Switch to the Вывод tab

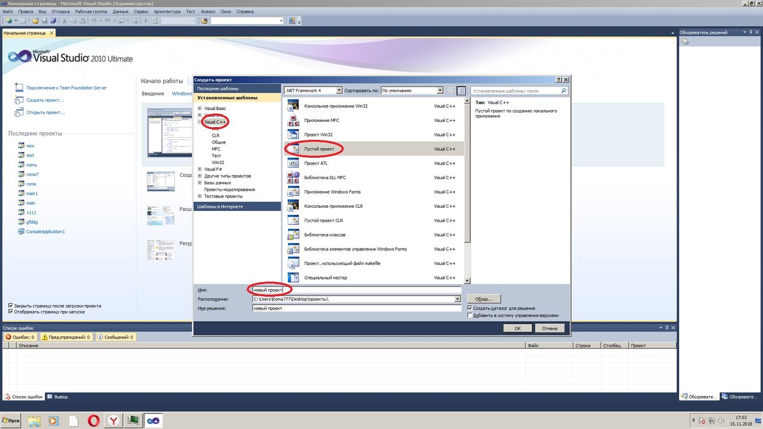(x=58, y=397)
